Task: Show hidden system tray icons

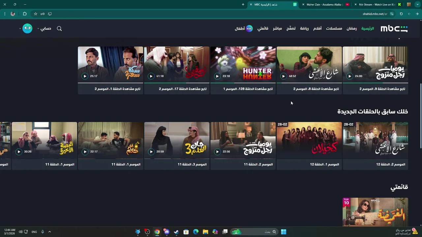Action: click(x=50, y=232)
